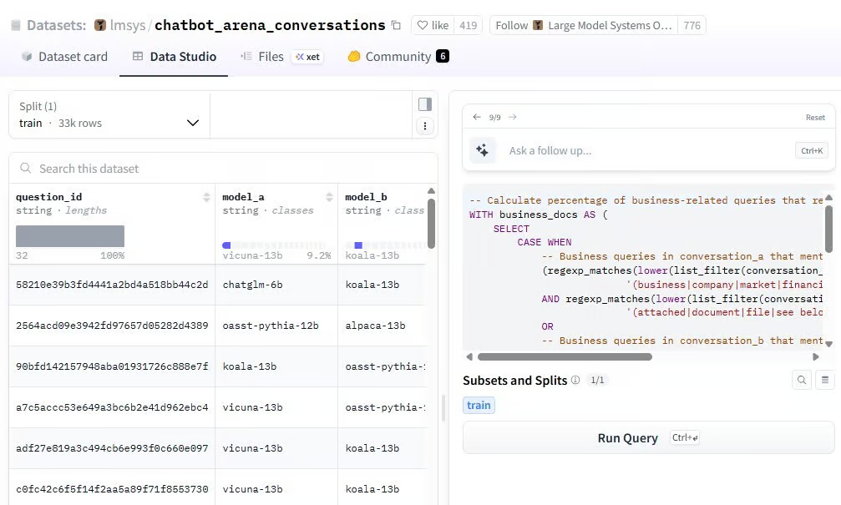Open the list view icon beside Subsets and Splits
Image resolution: width=841 pixels, height=505 pixels.
825,381
